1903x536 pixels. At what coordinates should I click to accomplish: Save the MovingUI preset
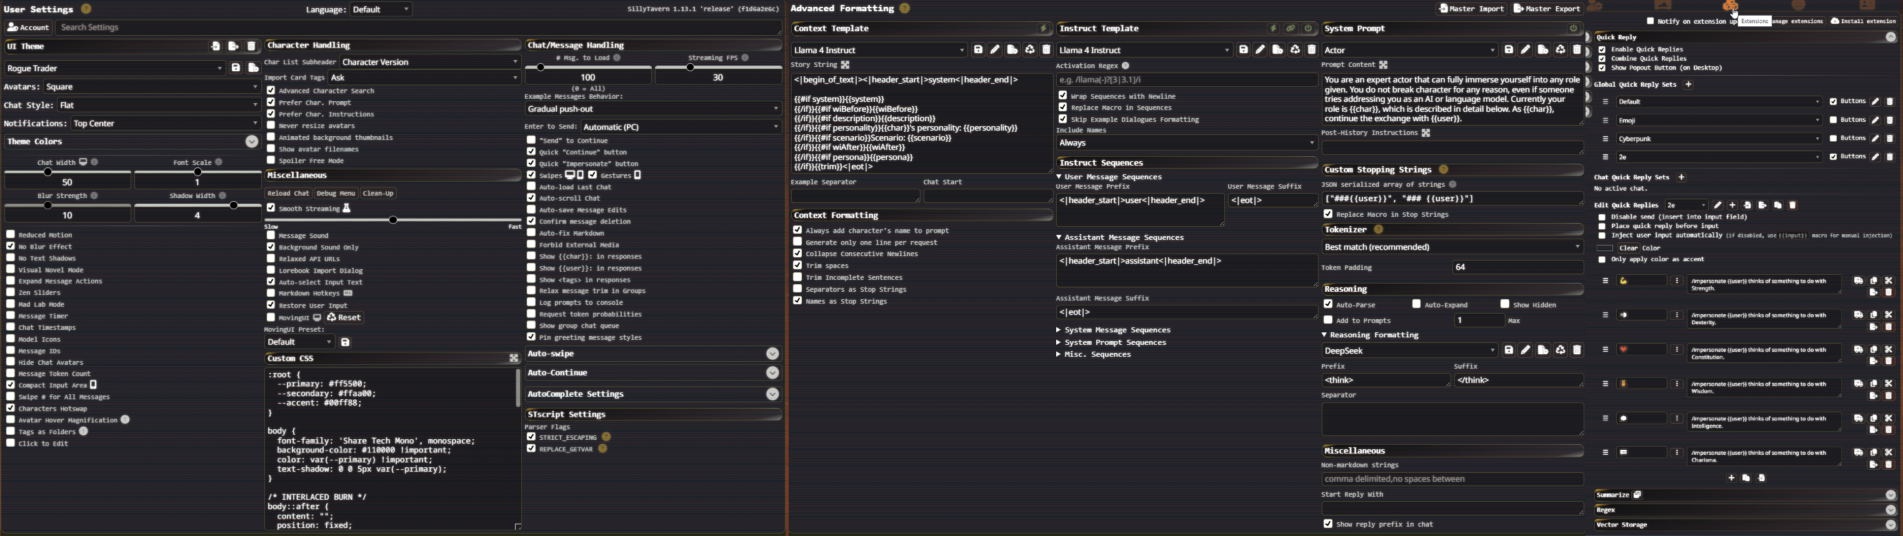point(345,342)
